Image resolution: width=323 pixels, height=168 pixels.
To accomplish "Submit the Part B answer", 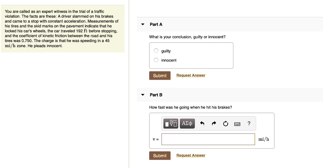I will [x=160, y=156].
